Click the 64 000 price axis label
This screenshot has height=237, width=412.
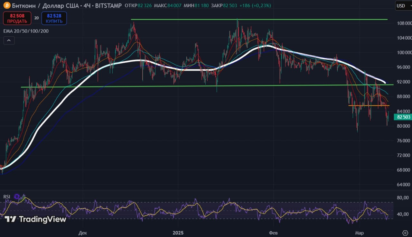point(404,185)
